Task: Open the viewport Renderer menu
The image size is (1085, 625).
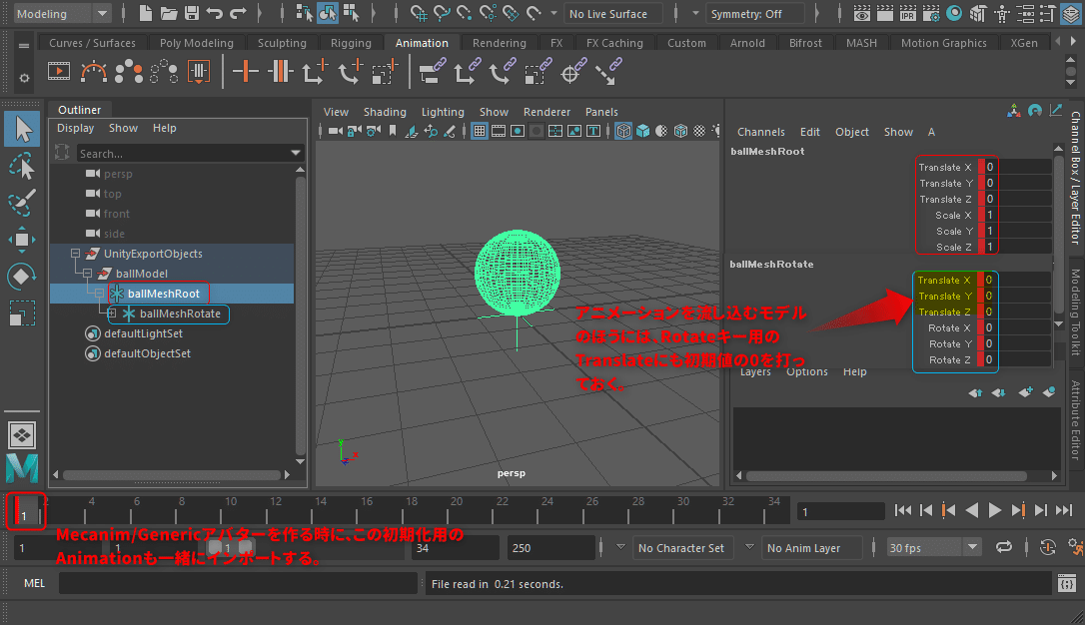Action: tap(546, 112)
